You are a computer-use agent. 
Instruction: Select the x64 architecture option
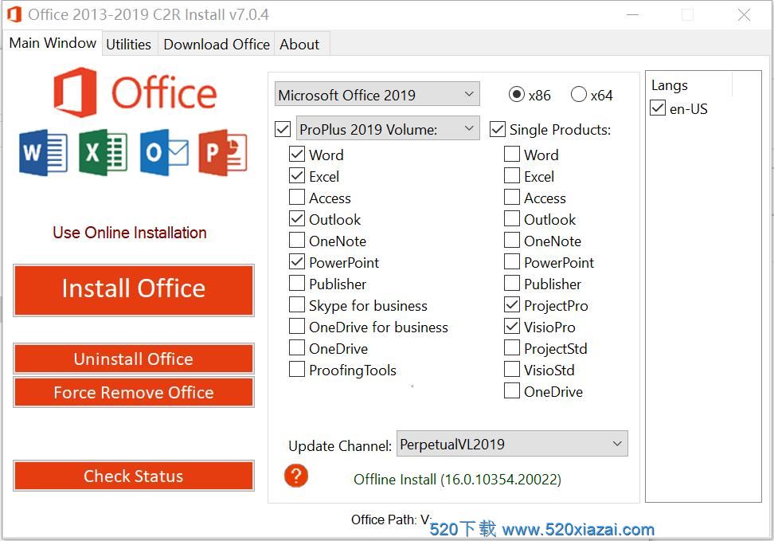579,96
